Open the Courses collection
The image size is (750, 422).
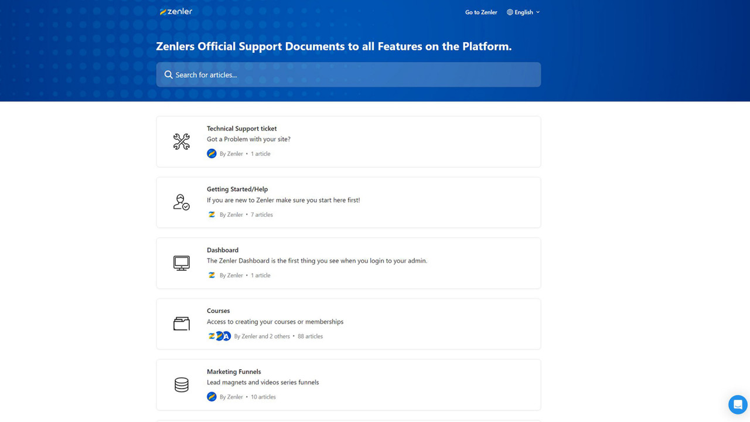pyautogui.click(x=349, y=324)
